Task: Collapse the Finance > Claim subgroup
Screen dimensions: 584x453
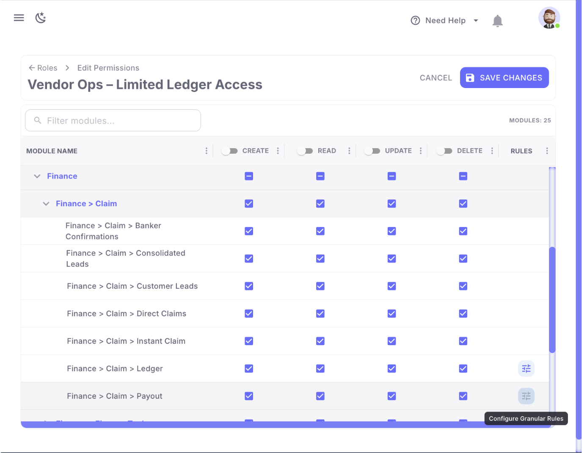Action: [x=46, y=204]
